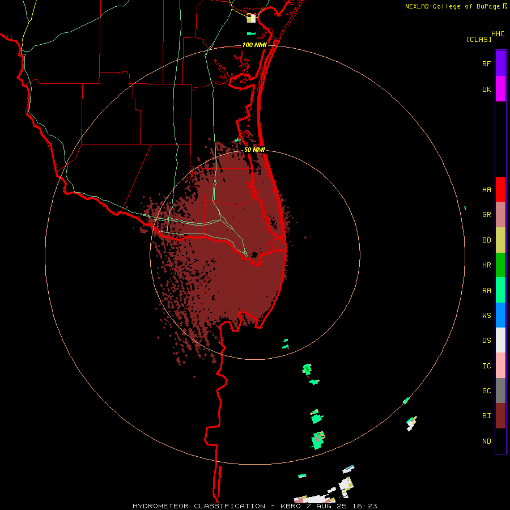The image size is (510, 510).
Task: Click the DS white legend swatch
Action: (500, 340)
